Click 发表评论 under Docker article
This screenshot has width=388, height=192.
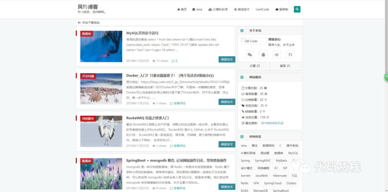point(178,103)
